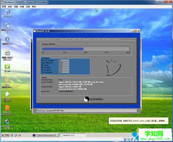The width and height of the screenshot is (173, 142).
Task: Close the Ghost32 11.0 window
Action: (x=138, y=31)
